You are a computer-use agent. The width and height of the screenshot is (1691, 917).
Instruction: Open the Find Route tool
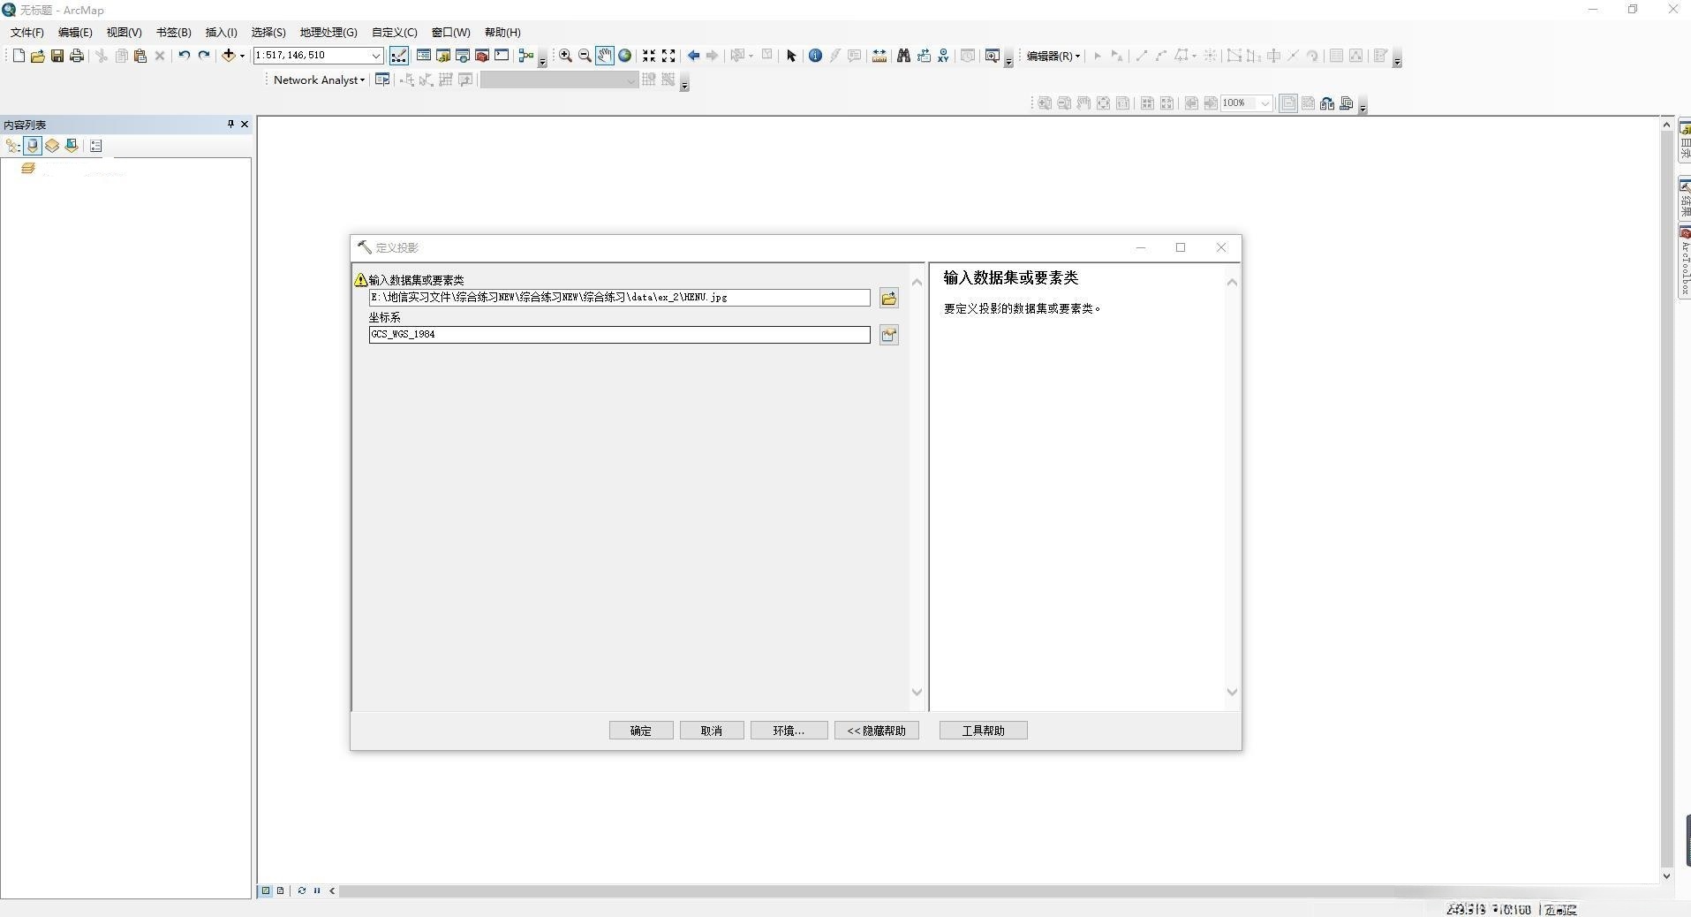tap(924, 56)
